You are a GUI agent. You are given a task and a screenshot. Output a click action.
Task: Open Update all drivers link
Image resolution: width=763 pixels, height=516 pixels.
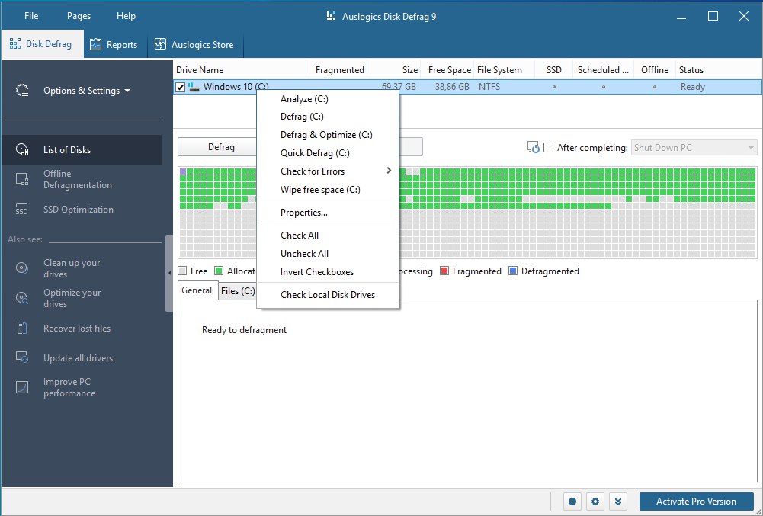(x=78, y=357)
